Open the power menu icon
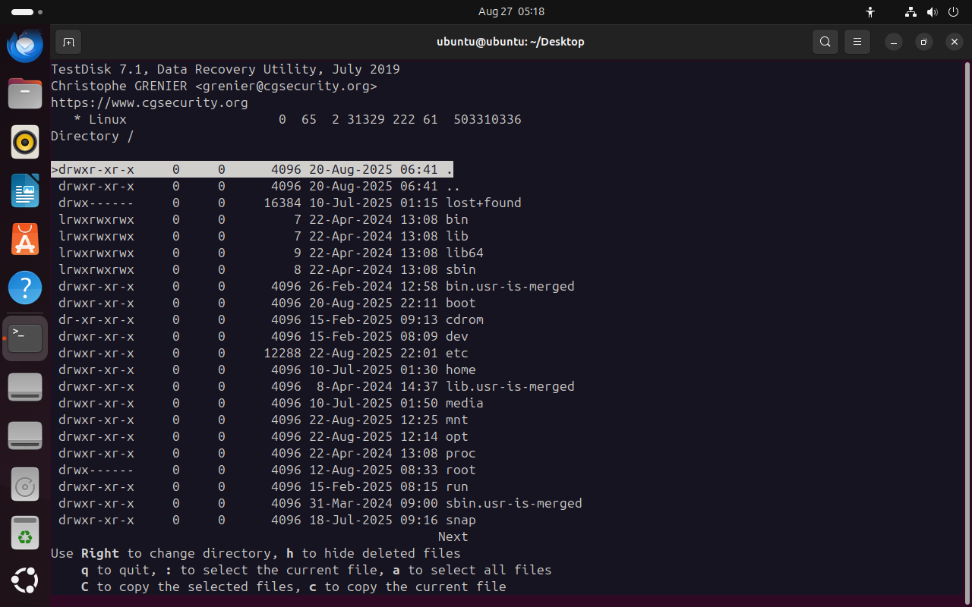Screen dimensions: 972x607 [x=954, y=12]
